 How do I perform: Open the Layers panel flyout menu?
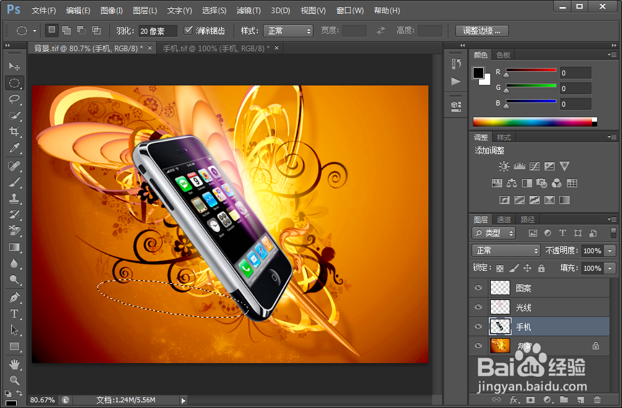(612, 219)
